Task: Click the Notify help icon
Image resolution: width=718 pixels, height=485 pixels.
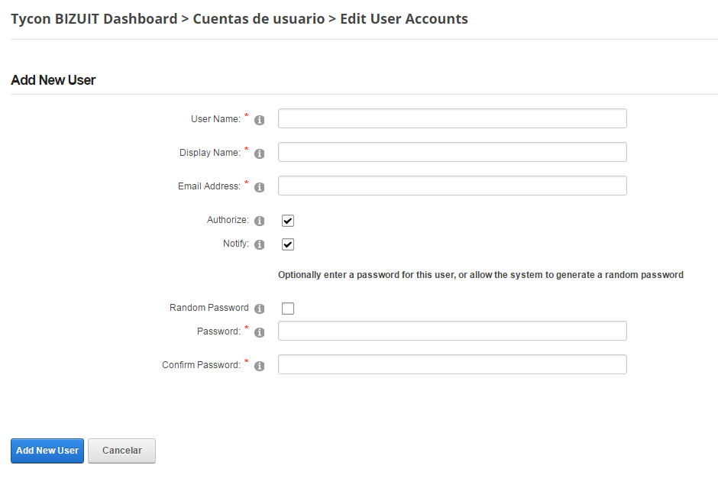Action: pyautogui.click(x=259, y=244)
